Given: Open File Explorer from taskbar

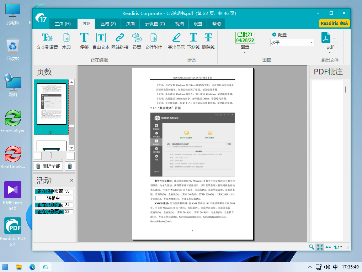Looking at the screenshot, I should click(19, 267).
